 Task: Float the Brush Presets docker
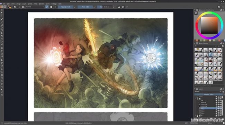(x=221, y=43)
